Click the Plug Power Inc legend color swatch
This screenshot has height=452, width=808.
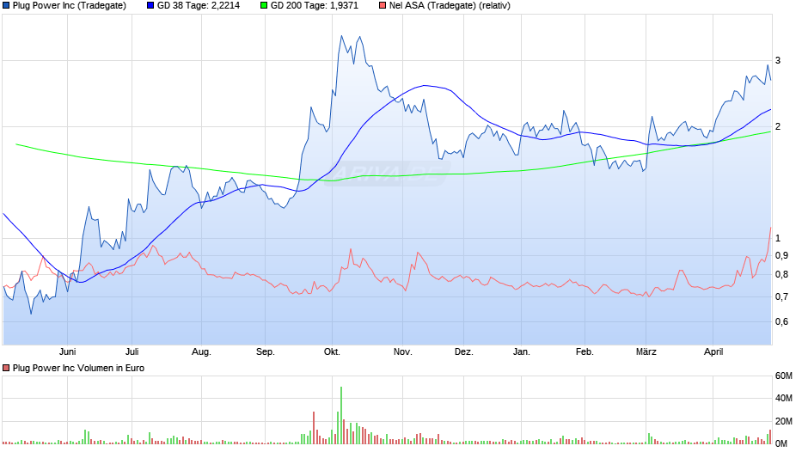(6, 6)
